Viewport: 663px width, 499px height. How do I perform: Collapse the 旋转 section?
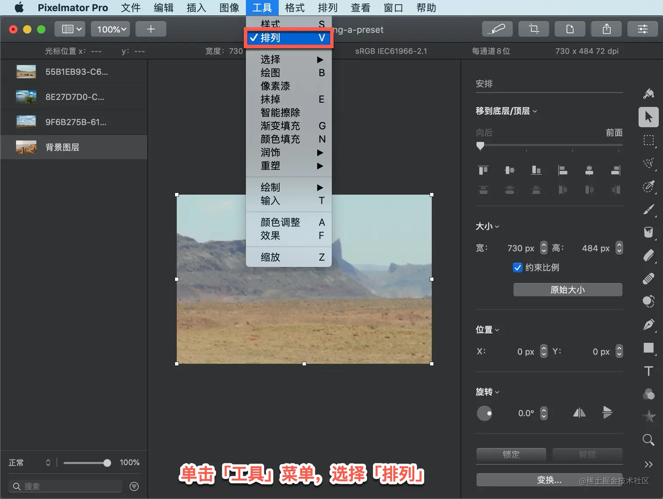pyautogui.click(x=488, y=392)
